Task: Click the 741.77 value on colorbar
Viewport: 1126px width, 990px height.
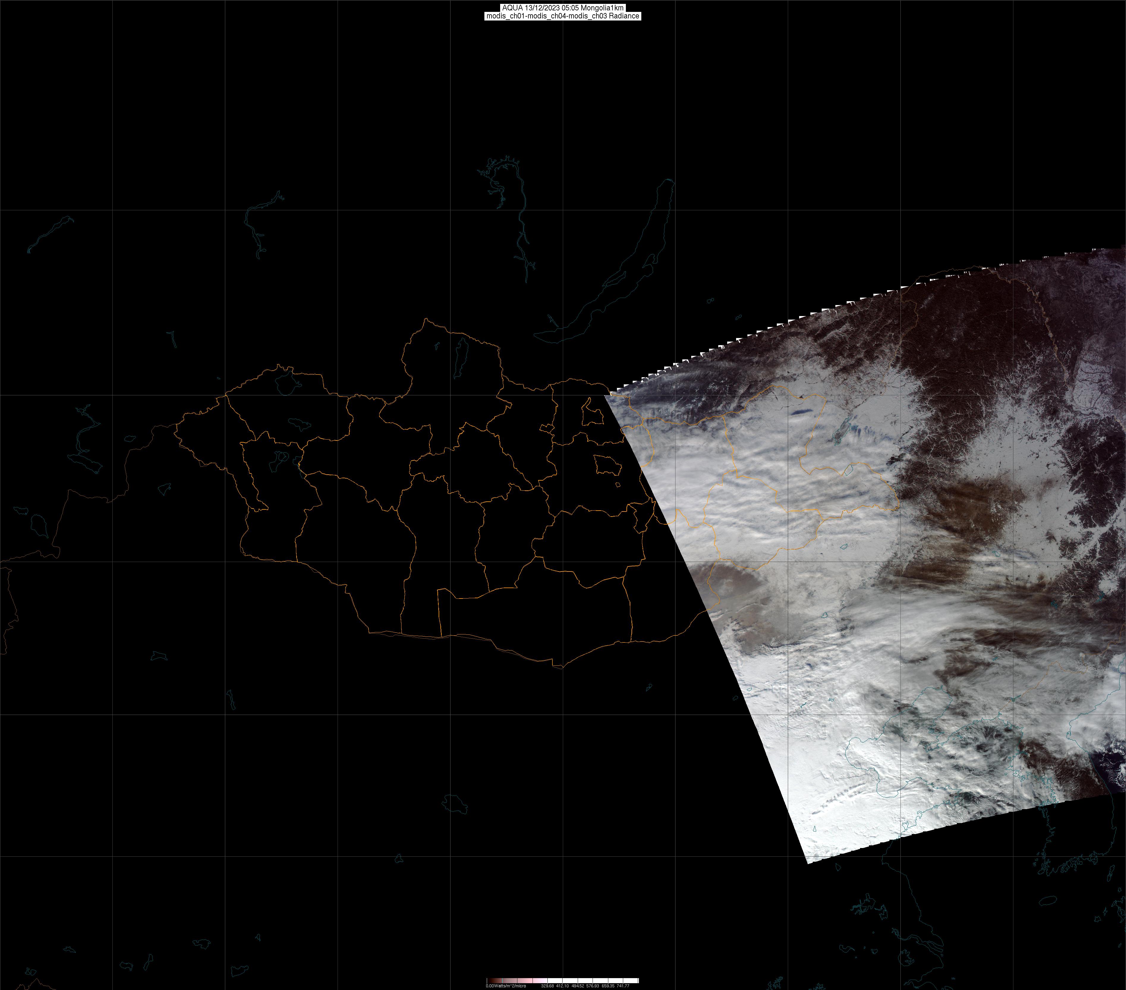Action: [623, 986]
